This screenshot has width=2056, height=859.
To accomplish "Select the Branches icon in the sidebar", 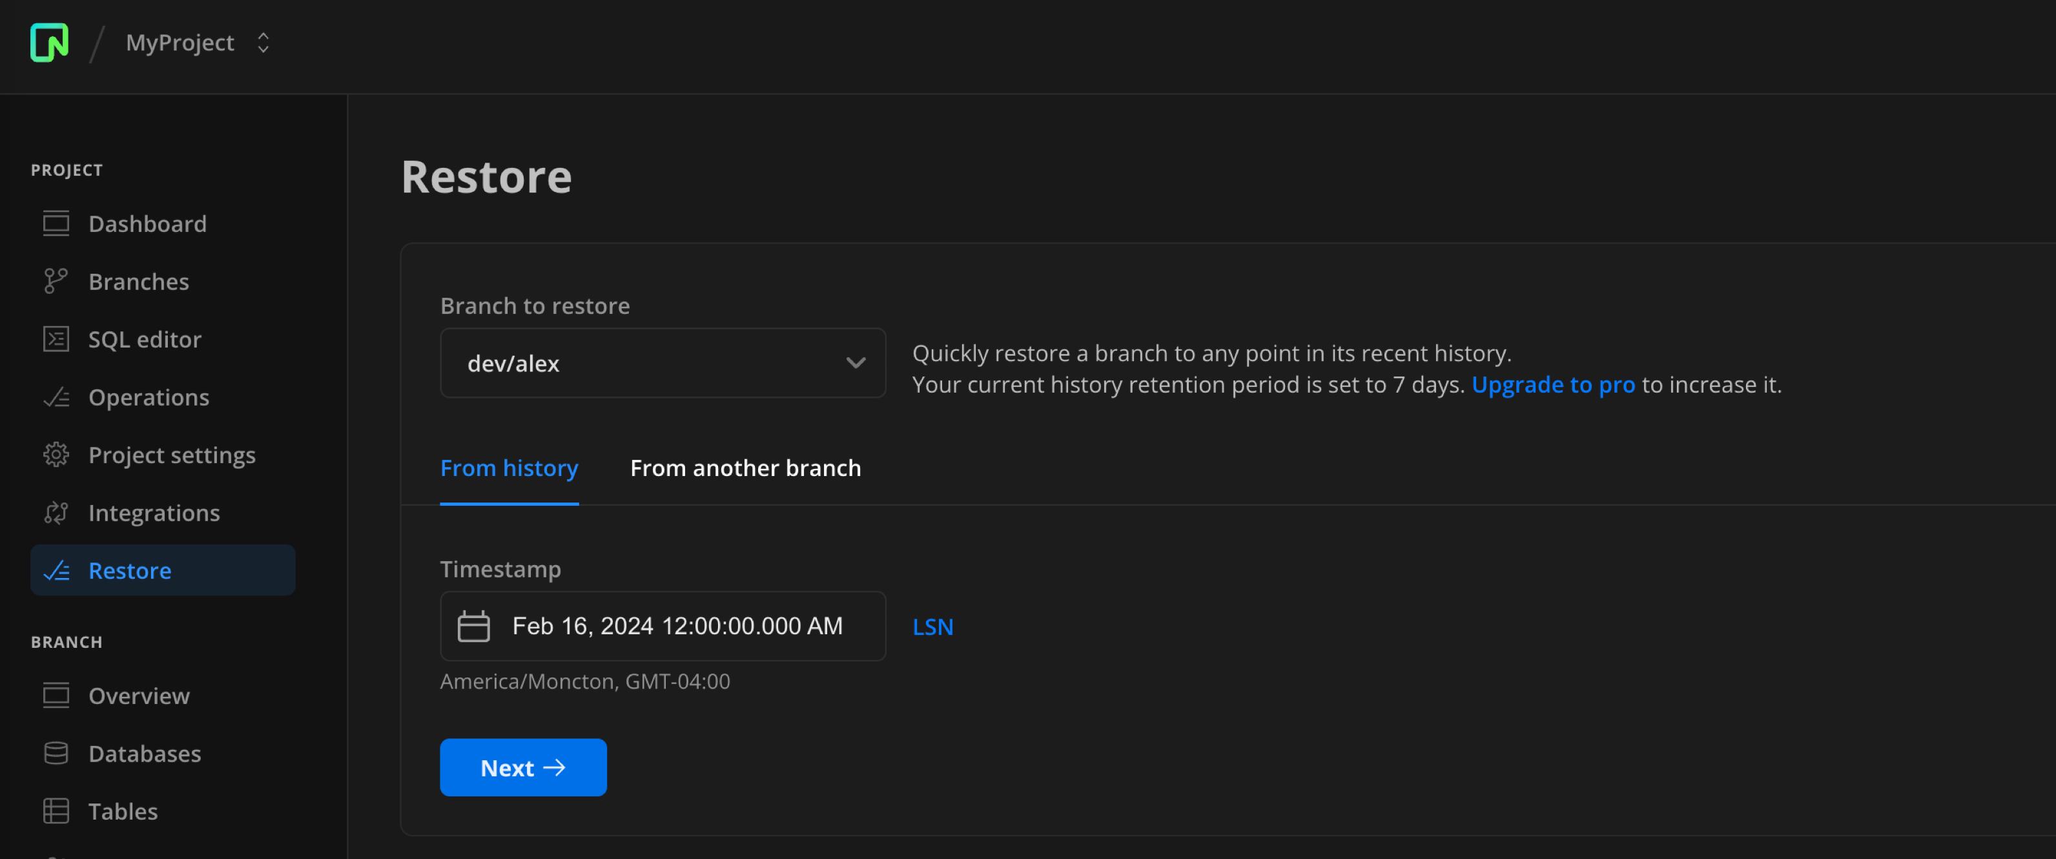I will point(56,281).
